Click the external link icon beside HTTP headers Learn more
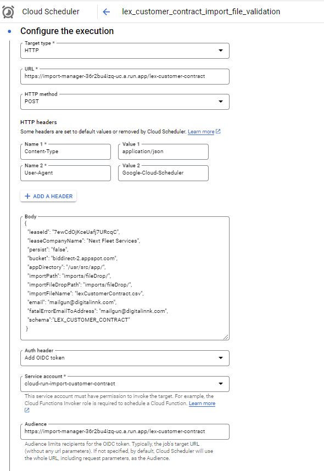This screenshot has width=324, height=471. pyautogui.click(x=218, y=132)
